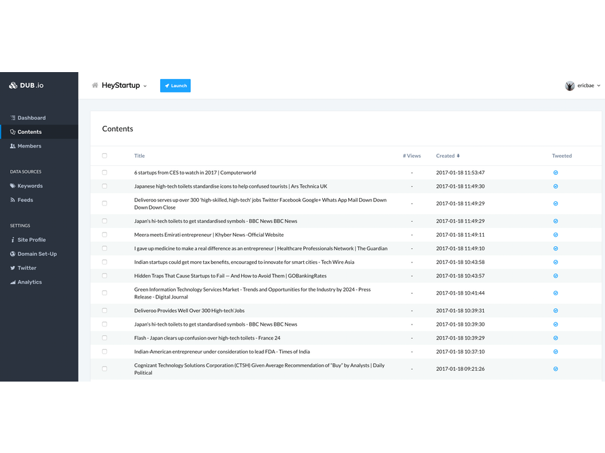Click the Site Profile info icon
Image resolution: width=605 pixels, height=453 pixels.
tap(13, 239)
